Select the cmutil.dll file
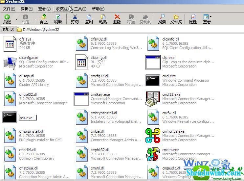This screenshot has height=181, width=244. tap(109, 172)
